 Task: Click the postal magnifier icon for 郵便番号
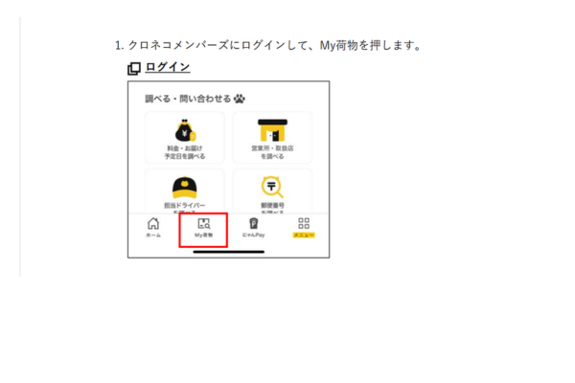(272, 187)
